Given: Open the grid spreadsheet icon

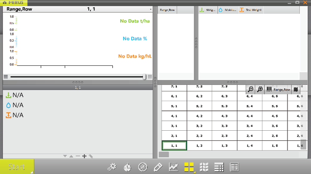Looking at the screenshot, I should tap(234, 167).
